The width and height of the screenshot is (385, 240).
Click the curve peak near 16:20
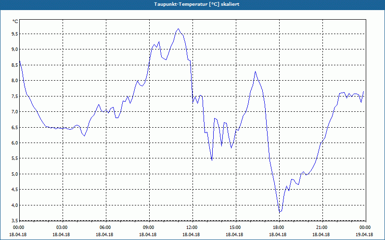[x=256, y=71]
